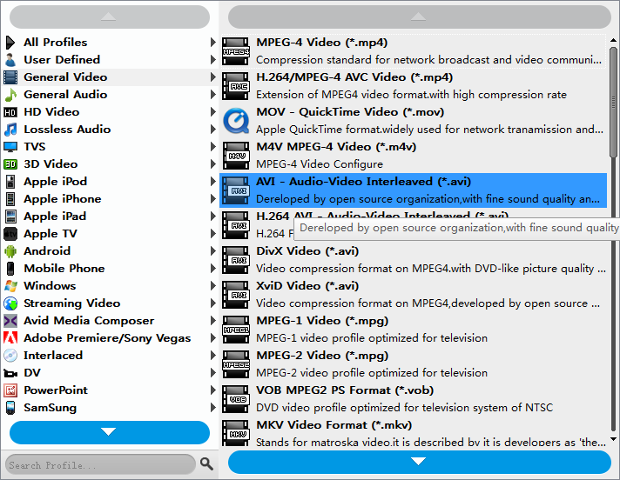Select AVI - Audio-Video Interleaved (*.avi) format
This screenshot has height=480, width=620.
[x=414, y=190]
